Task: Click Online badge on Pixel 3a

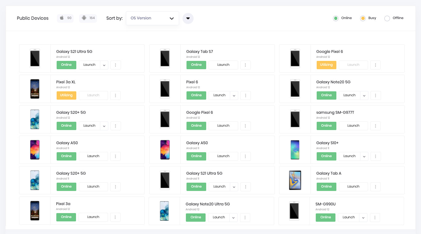Action: coord(66,217)
